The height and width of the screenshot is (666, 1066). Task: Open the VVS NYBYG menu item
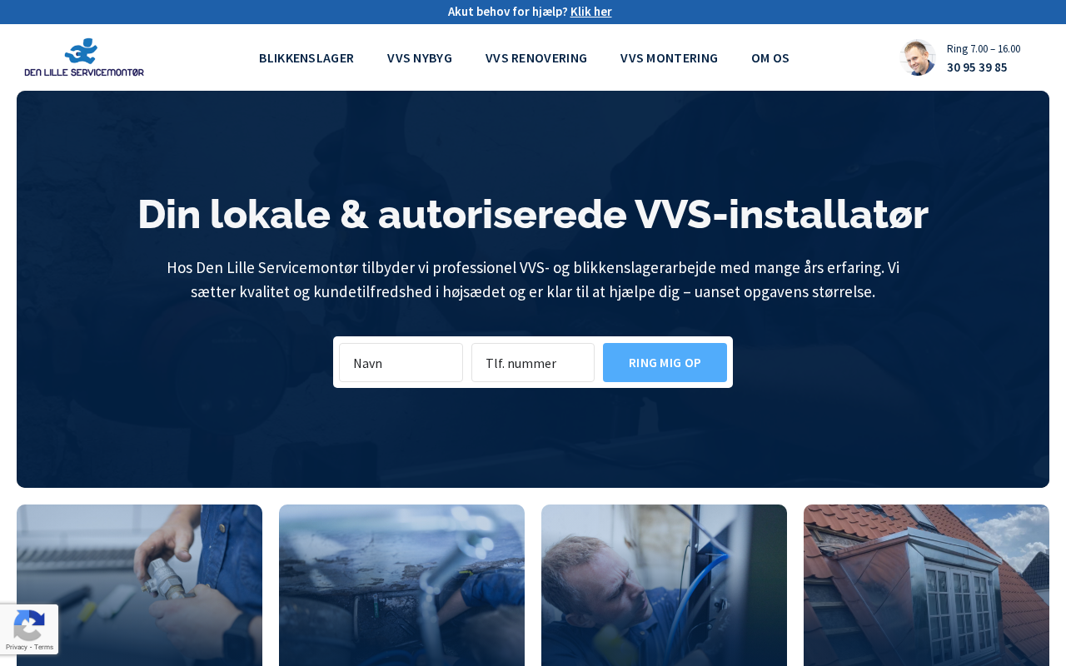point(420,57)
